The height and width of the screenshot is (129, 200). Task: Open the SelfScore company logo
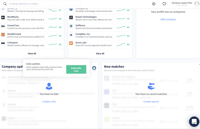[x=71, y=26]
